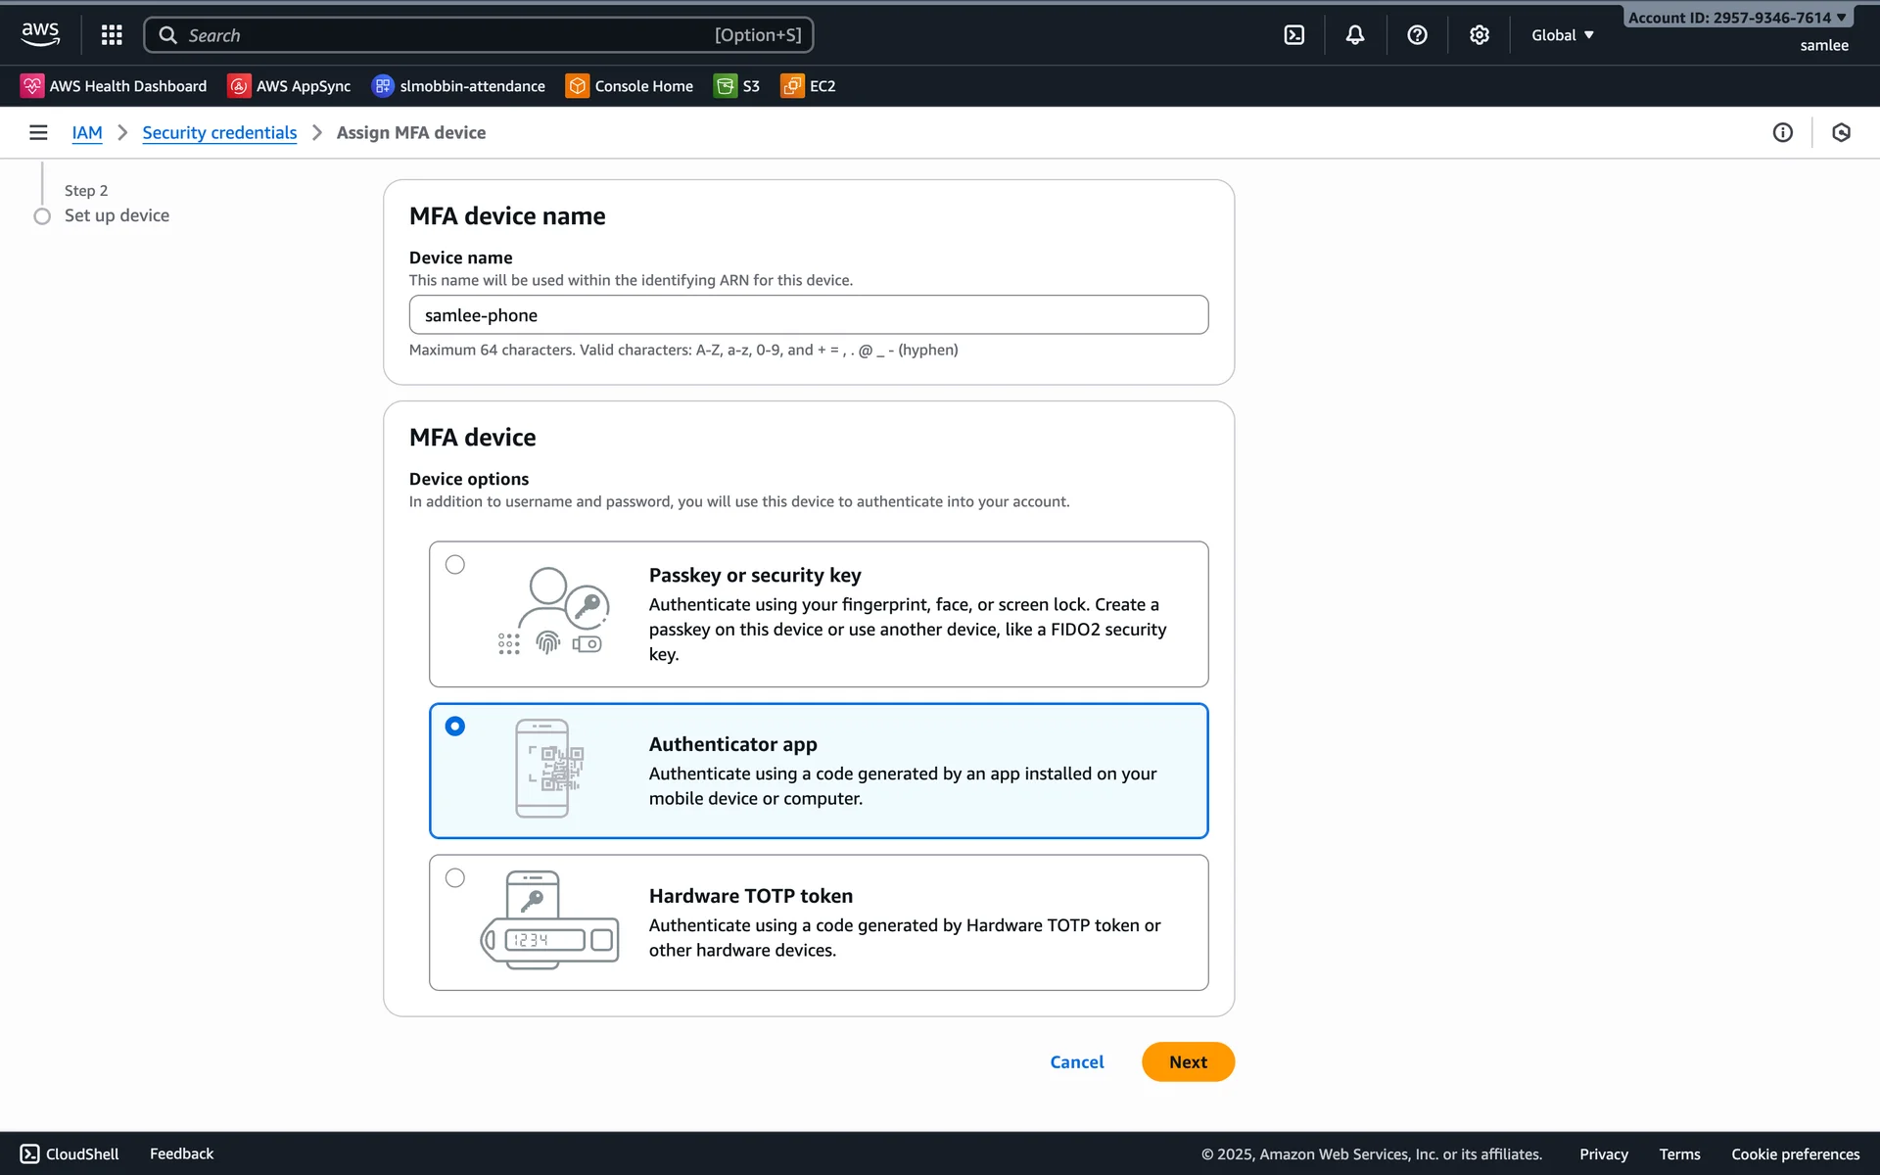Screen dimensions: 1880x1175
Task: Toggle the hamburger side navigation menu
Action: [38, 132]
